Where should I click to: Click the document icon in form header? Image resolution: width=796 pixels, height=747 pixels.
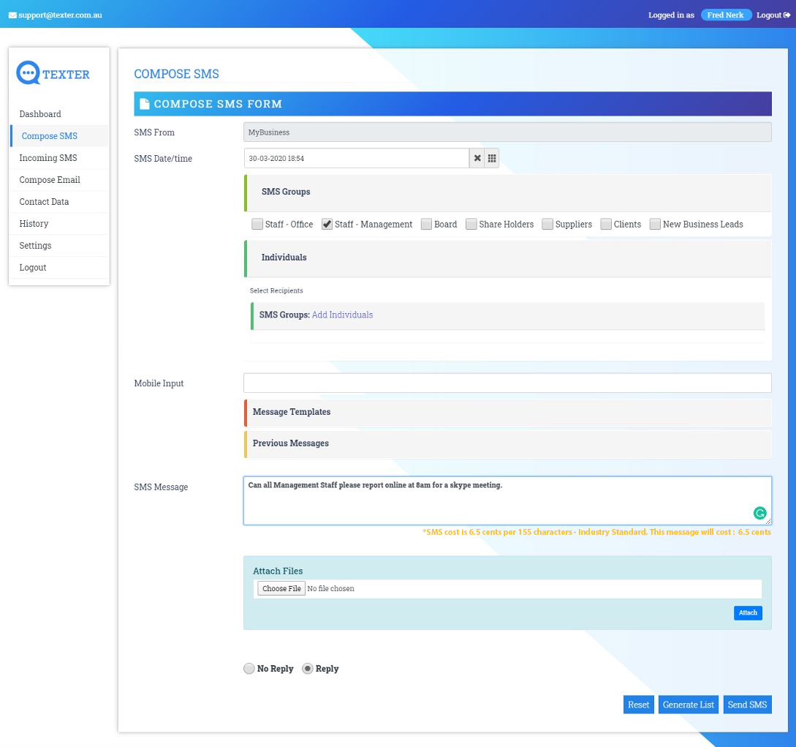click(x=145, y=104)
